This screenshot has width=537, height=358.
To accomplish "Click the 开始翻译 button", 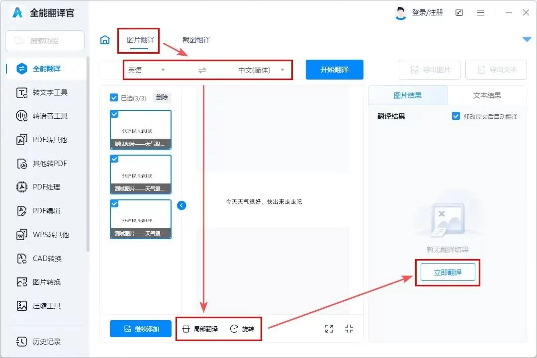I will [x=334, y=70].
